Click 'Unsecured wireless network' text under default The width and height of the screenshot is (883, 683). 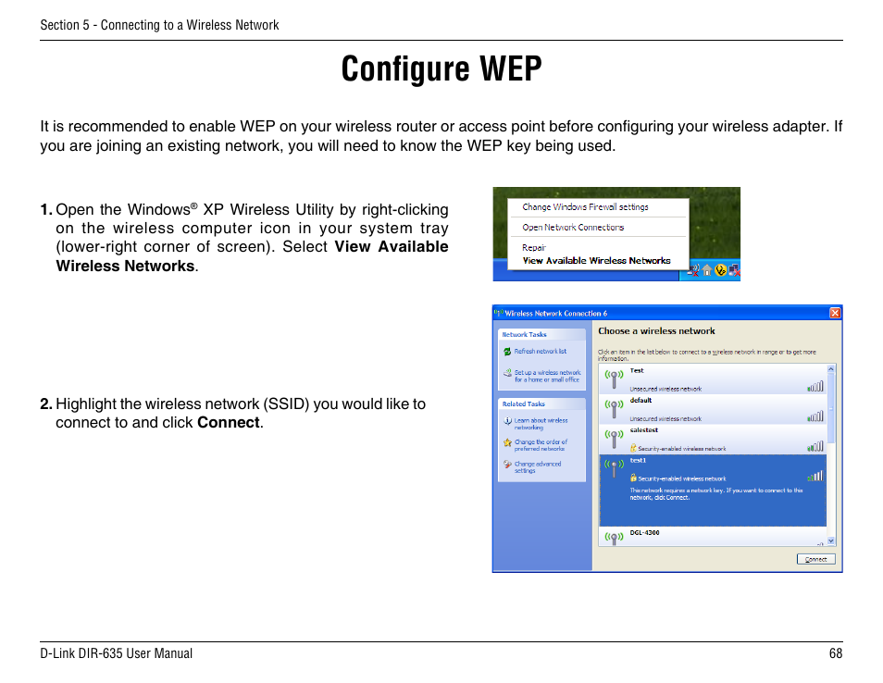point(665,419)
